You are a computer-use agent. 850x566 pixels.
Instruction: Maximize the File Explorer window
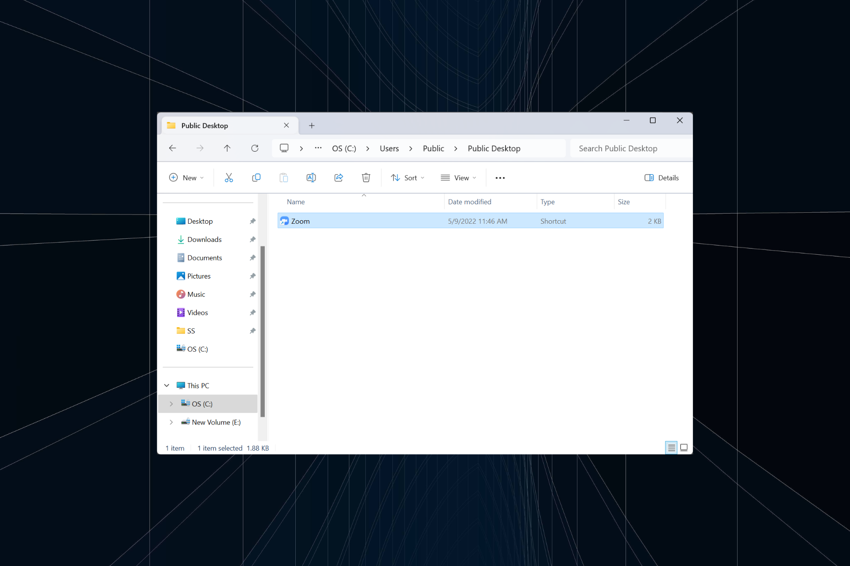point(653,120)
